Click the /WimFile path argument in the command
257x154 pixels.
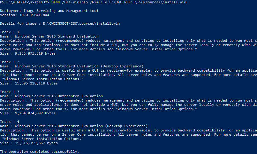tap(138, 2)
